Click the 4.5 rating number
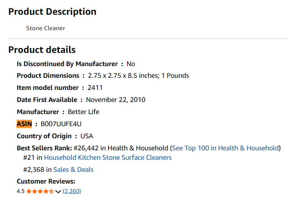Viewport: 288px width, 207px height. pos(20,191)
